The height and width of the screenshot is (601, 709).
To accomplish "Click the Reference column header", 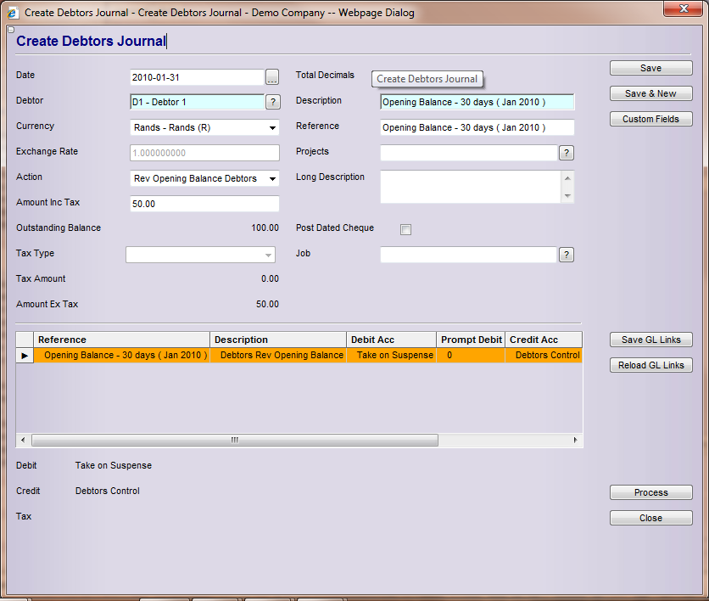I will (x=122, y=340).
